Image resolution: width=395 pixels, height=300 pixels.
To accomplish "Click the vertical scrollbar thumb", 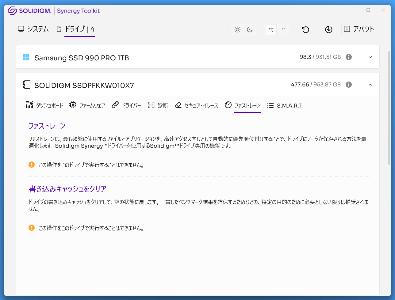I will 389,107.
